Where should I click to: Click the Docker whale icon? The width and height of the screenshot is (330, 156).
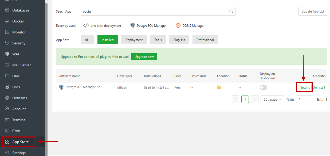point(7,21)
